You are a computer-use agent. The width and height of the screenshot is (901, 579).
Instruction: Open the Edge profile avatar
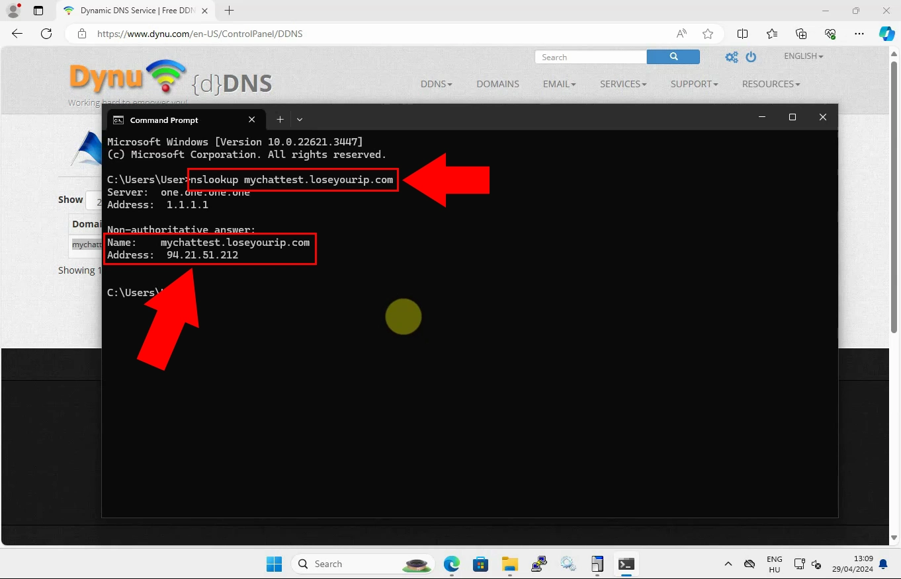pyautogui.click(x=13, y=11)
